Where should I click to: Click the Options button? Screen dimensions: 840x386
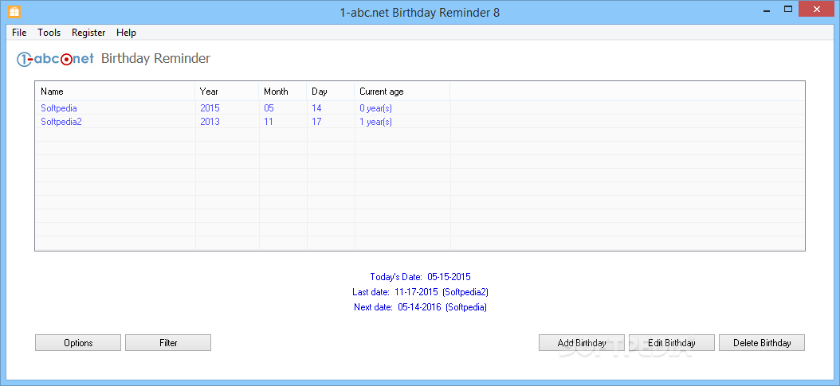78,343
